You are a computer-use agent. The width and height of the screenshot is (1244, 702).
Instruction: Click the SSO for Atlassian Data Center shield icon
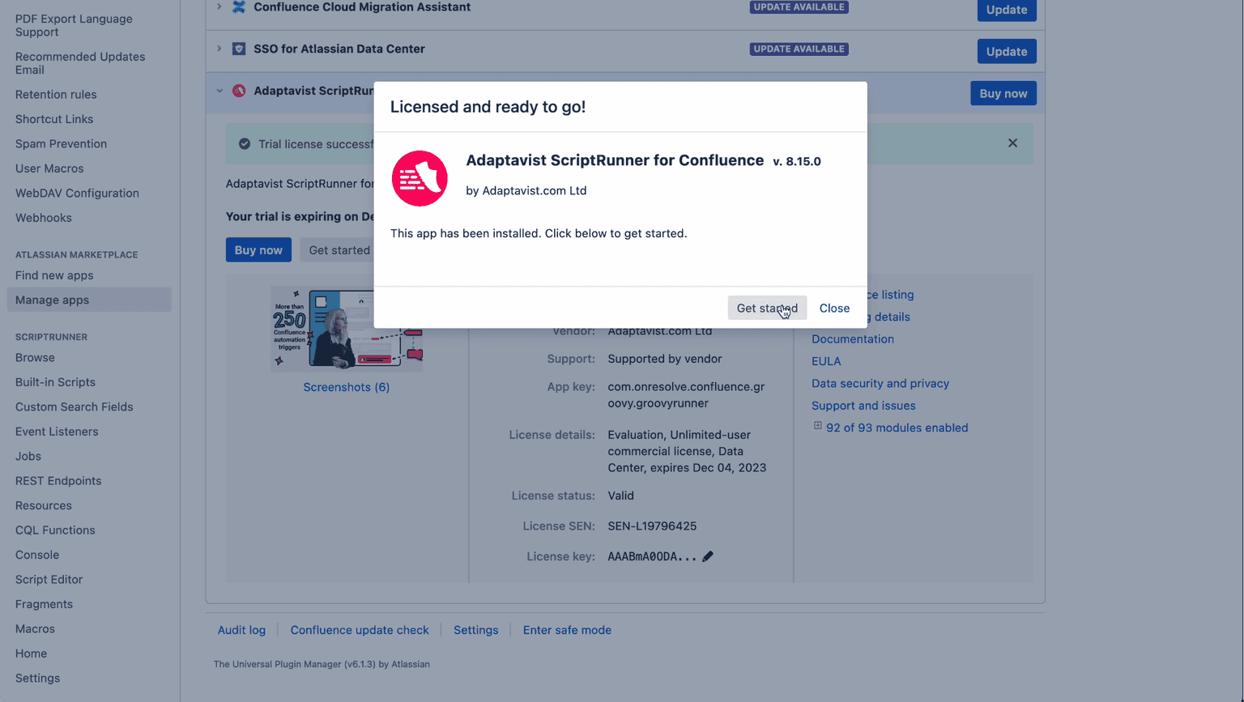tap(238, 48)
